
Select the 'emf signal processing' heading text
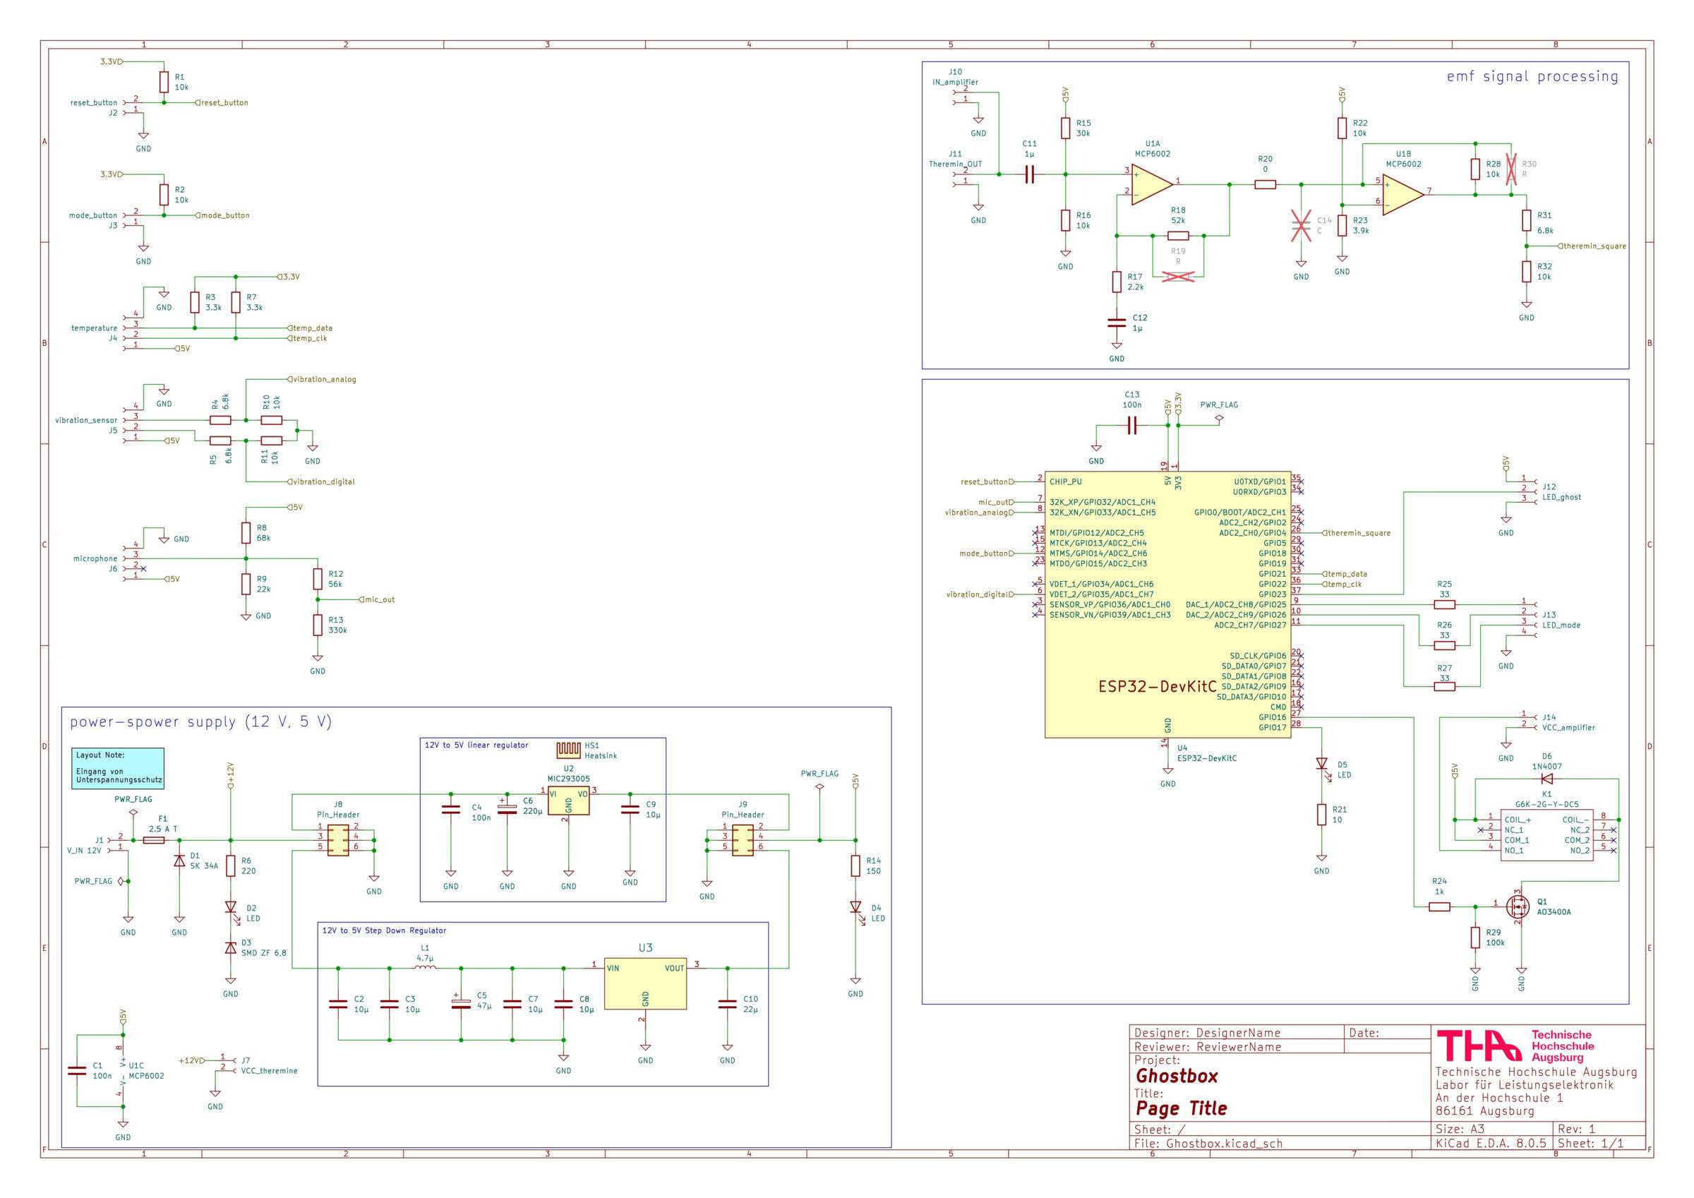1532,77
